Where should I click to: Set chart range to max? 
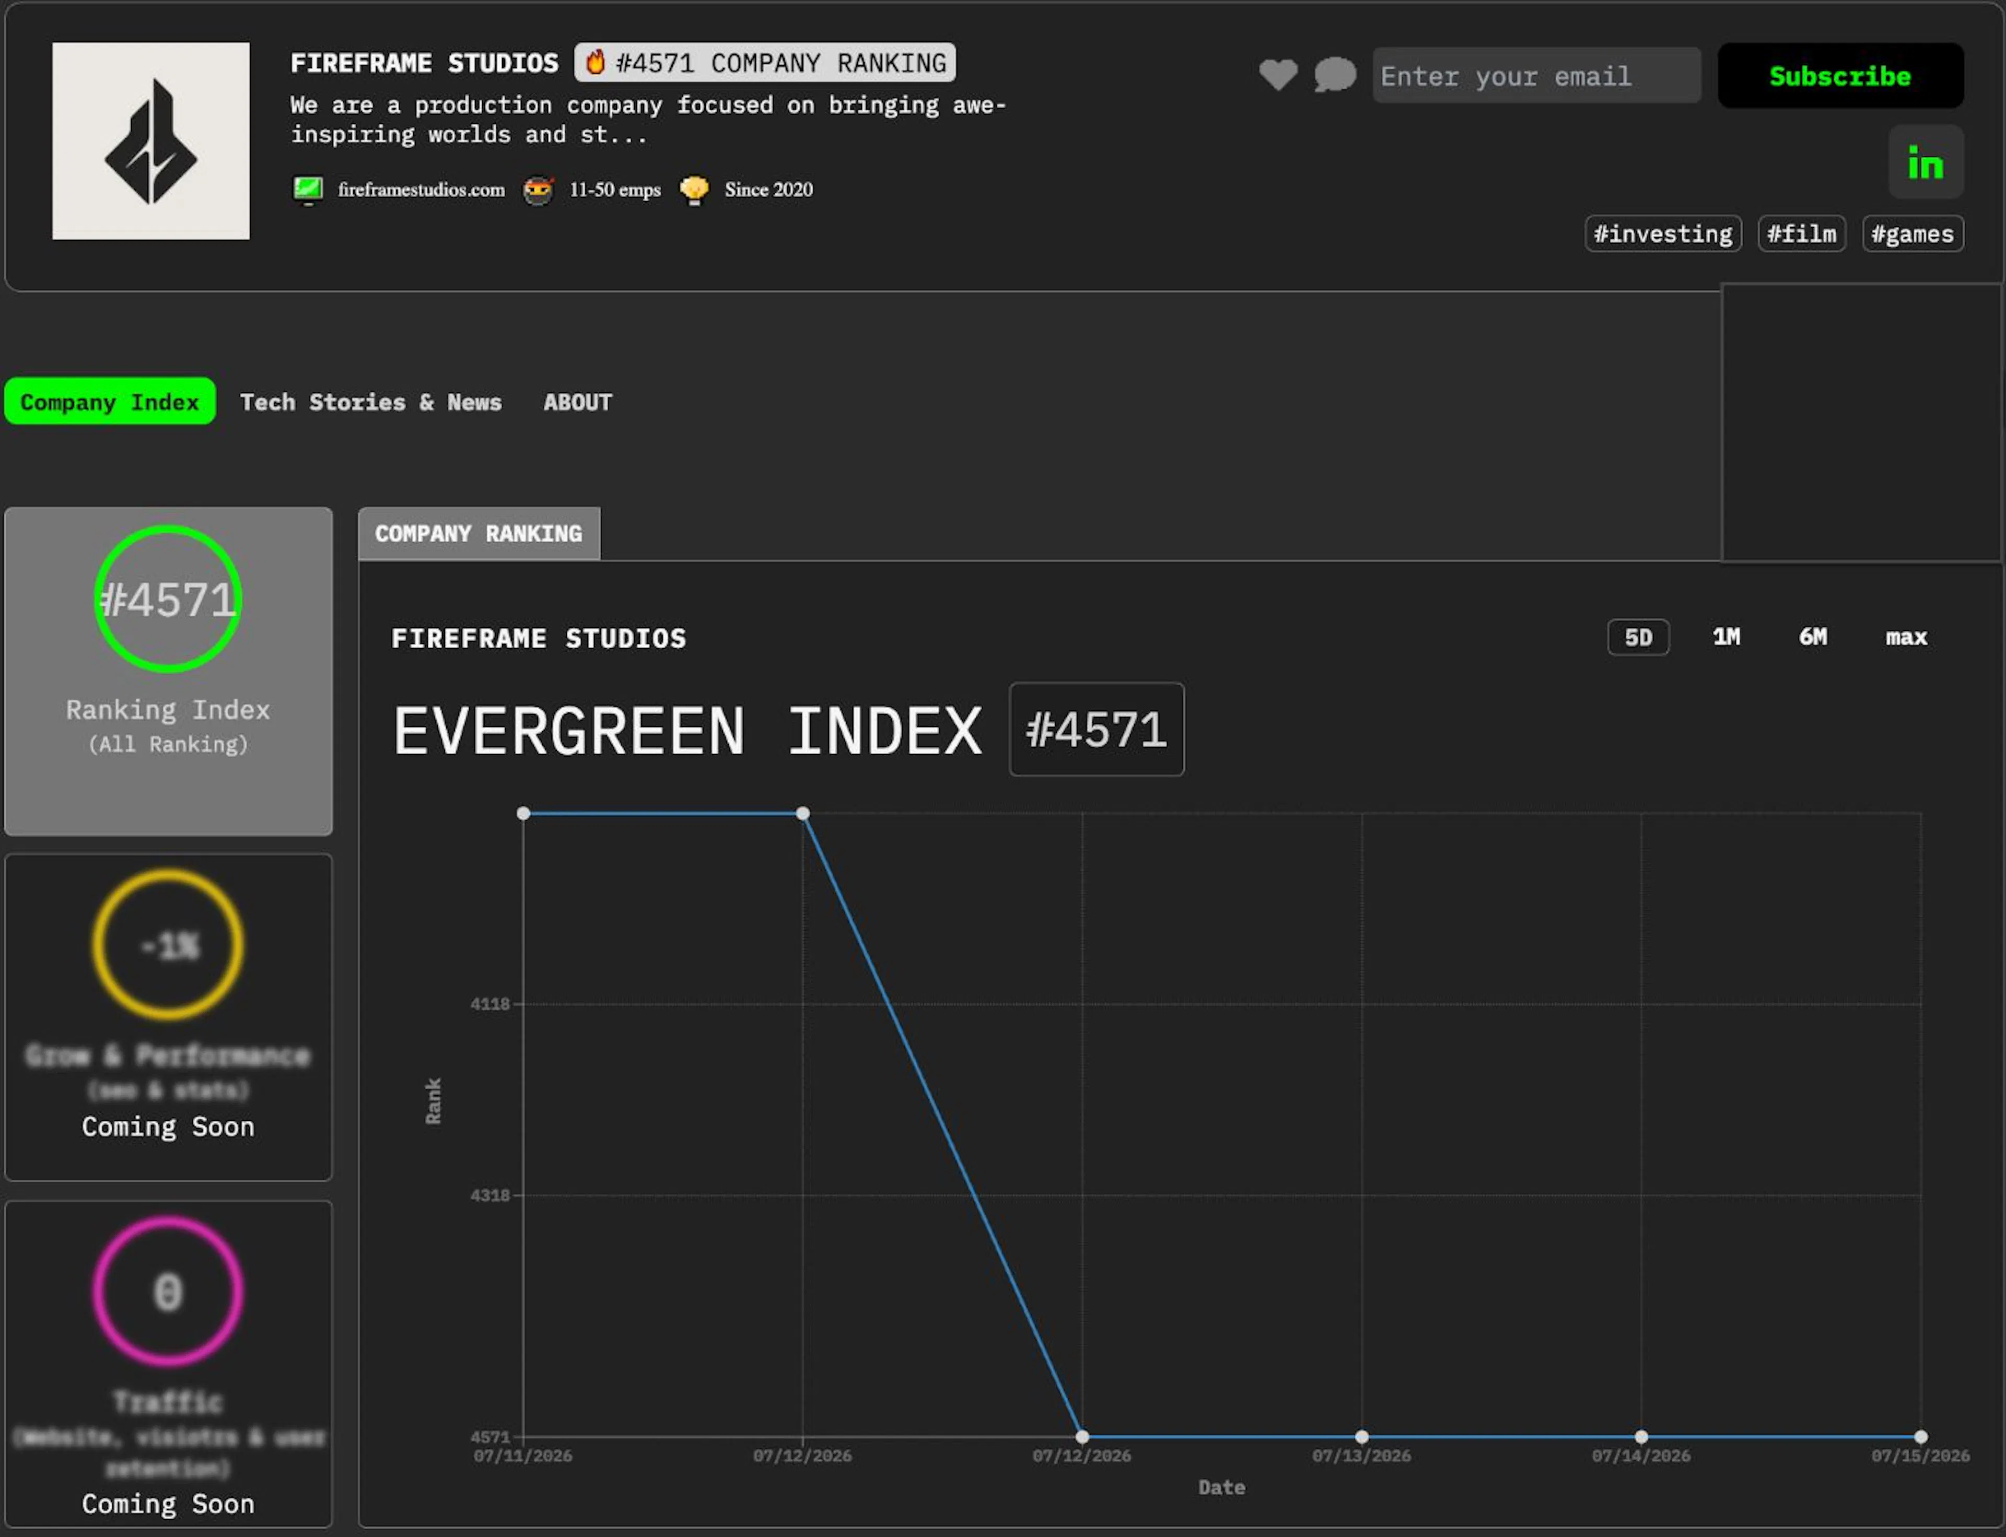pos(1906,637)
